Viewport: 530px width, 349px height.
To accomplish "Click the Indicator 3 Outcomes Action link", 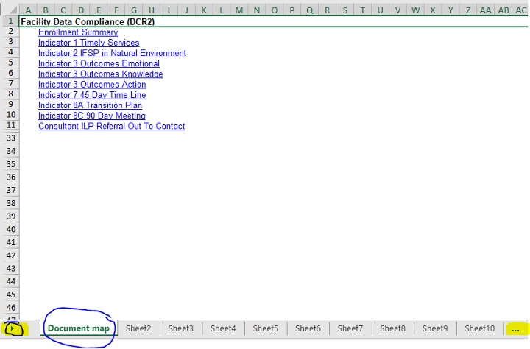I will pos(92,85).
